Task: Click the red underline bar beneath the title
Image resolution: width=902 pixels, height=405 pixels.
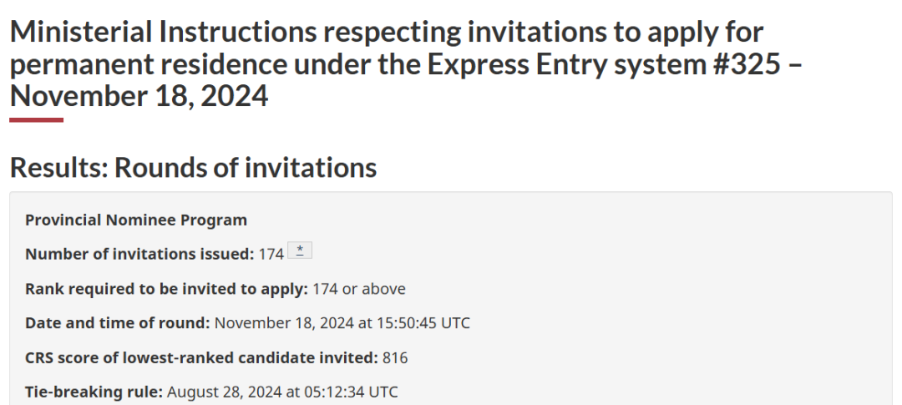Action: (x=36, y=120)
